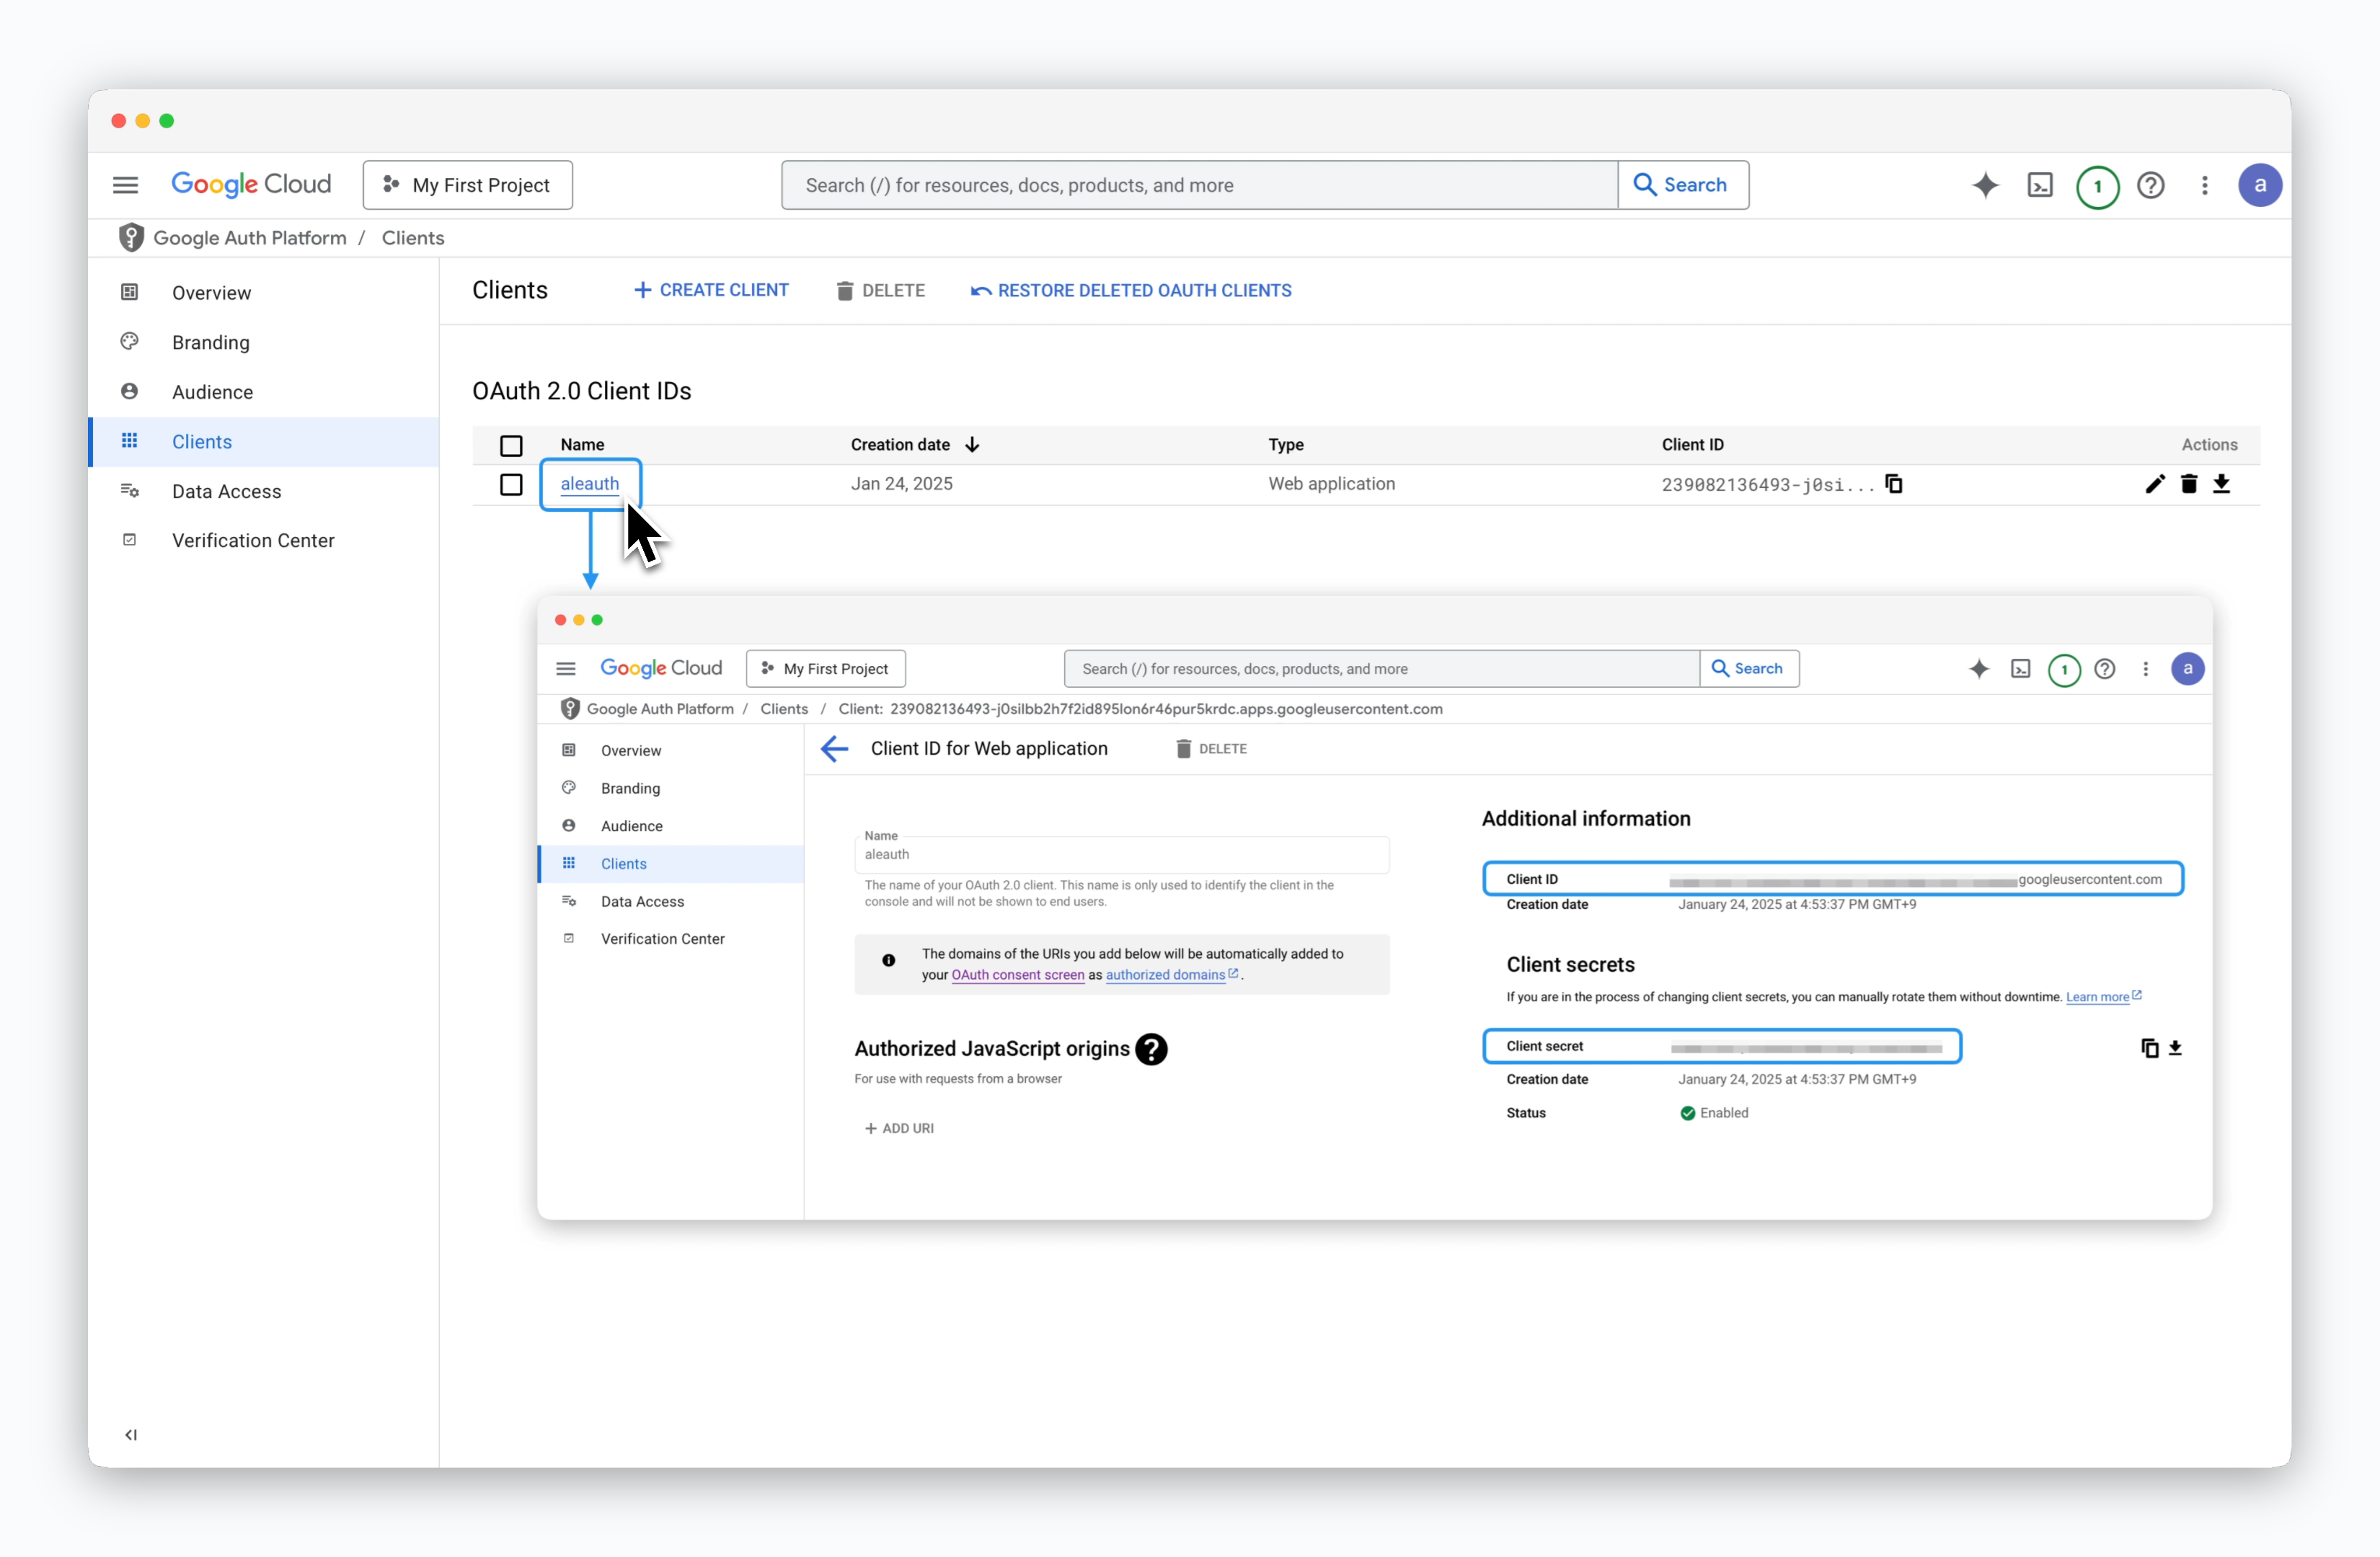Open help icon in inner window
2380x1557 pixels.
pyautogui.click(x=2105, y=669)
